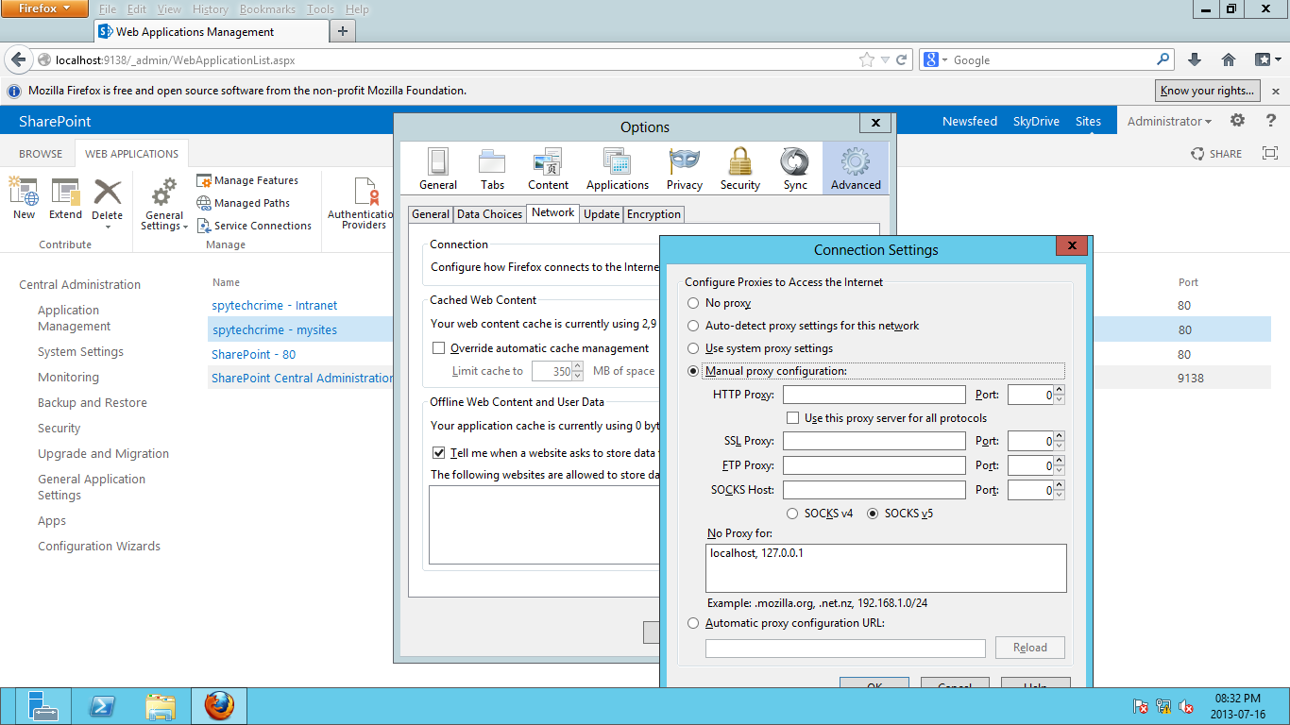Open the BROWSE ribbon tab
Image resolution: width=1290 pixels, height=725 pixels.
41,154
